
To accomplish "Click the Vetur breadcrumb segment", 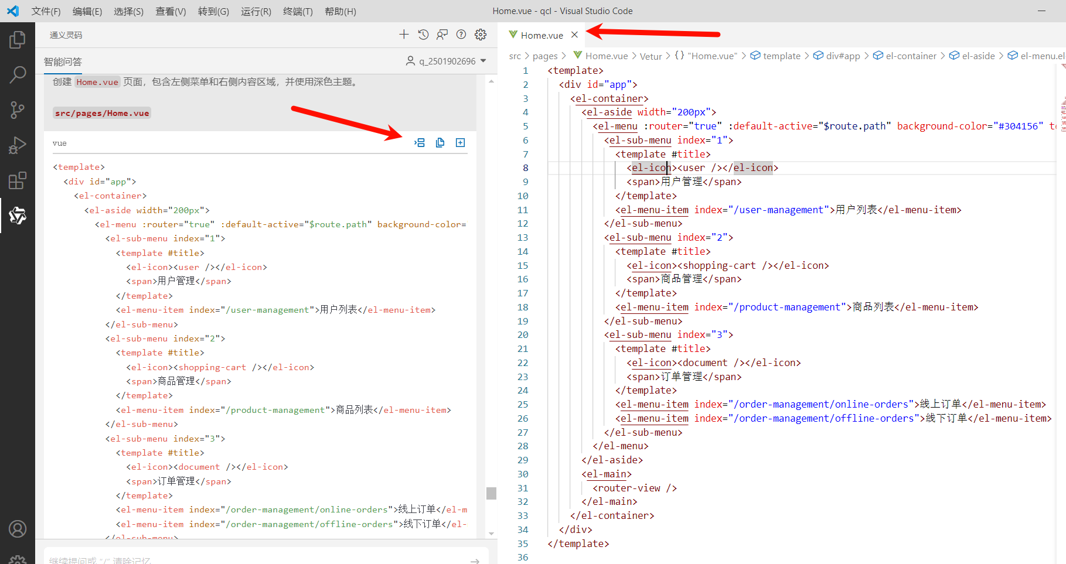I will coord(651,56).
